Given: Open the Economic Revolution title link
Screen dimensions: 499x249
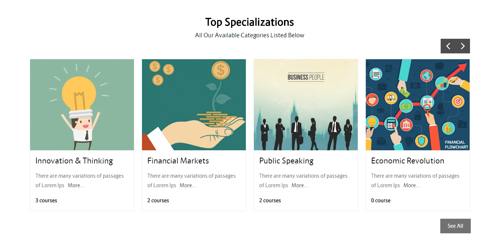Looking at the screenshot, I should click(408, 161).
